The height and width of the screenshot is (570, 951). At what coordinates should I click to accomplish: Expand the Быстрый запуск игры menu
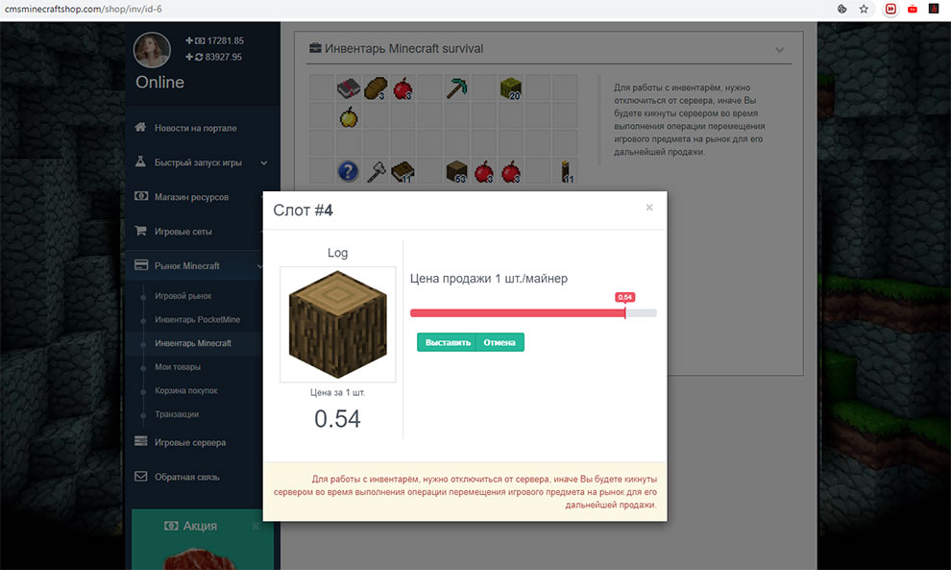199,162
